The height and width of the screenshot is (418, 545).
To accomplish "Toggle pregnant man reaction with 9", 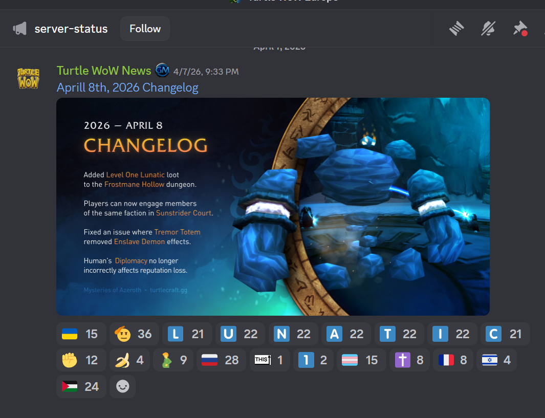I will tap(173, 360).
